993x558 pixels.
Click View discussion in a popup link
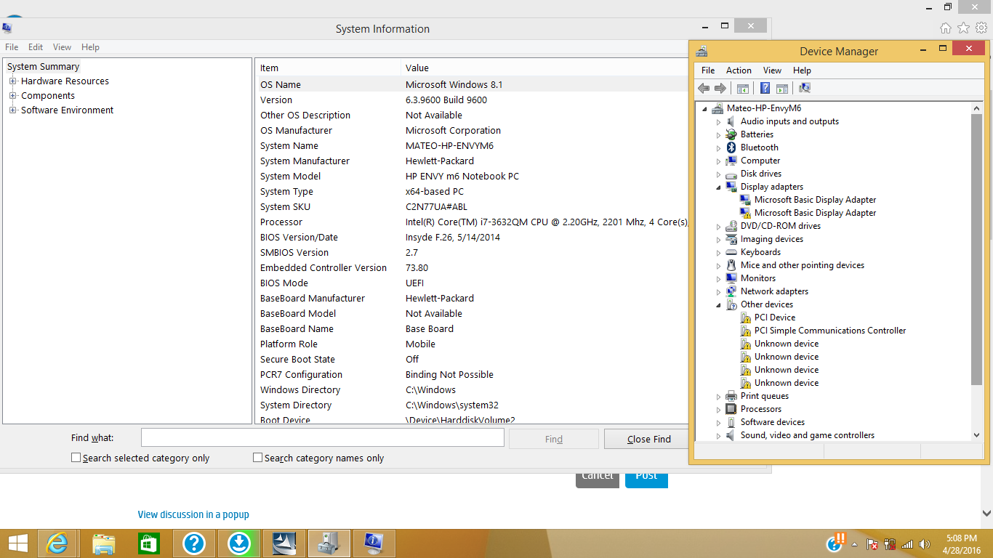pyautogui.click(x=193, y=514)
